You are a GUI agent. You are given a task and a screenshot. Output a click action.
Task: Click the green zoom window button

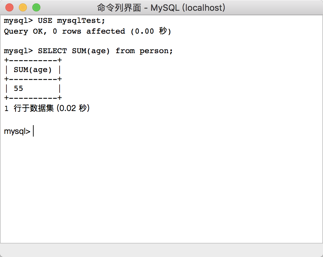point(36,7)
